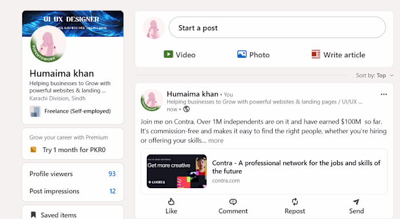Click the Send paper plane icon

point(356,202)
